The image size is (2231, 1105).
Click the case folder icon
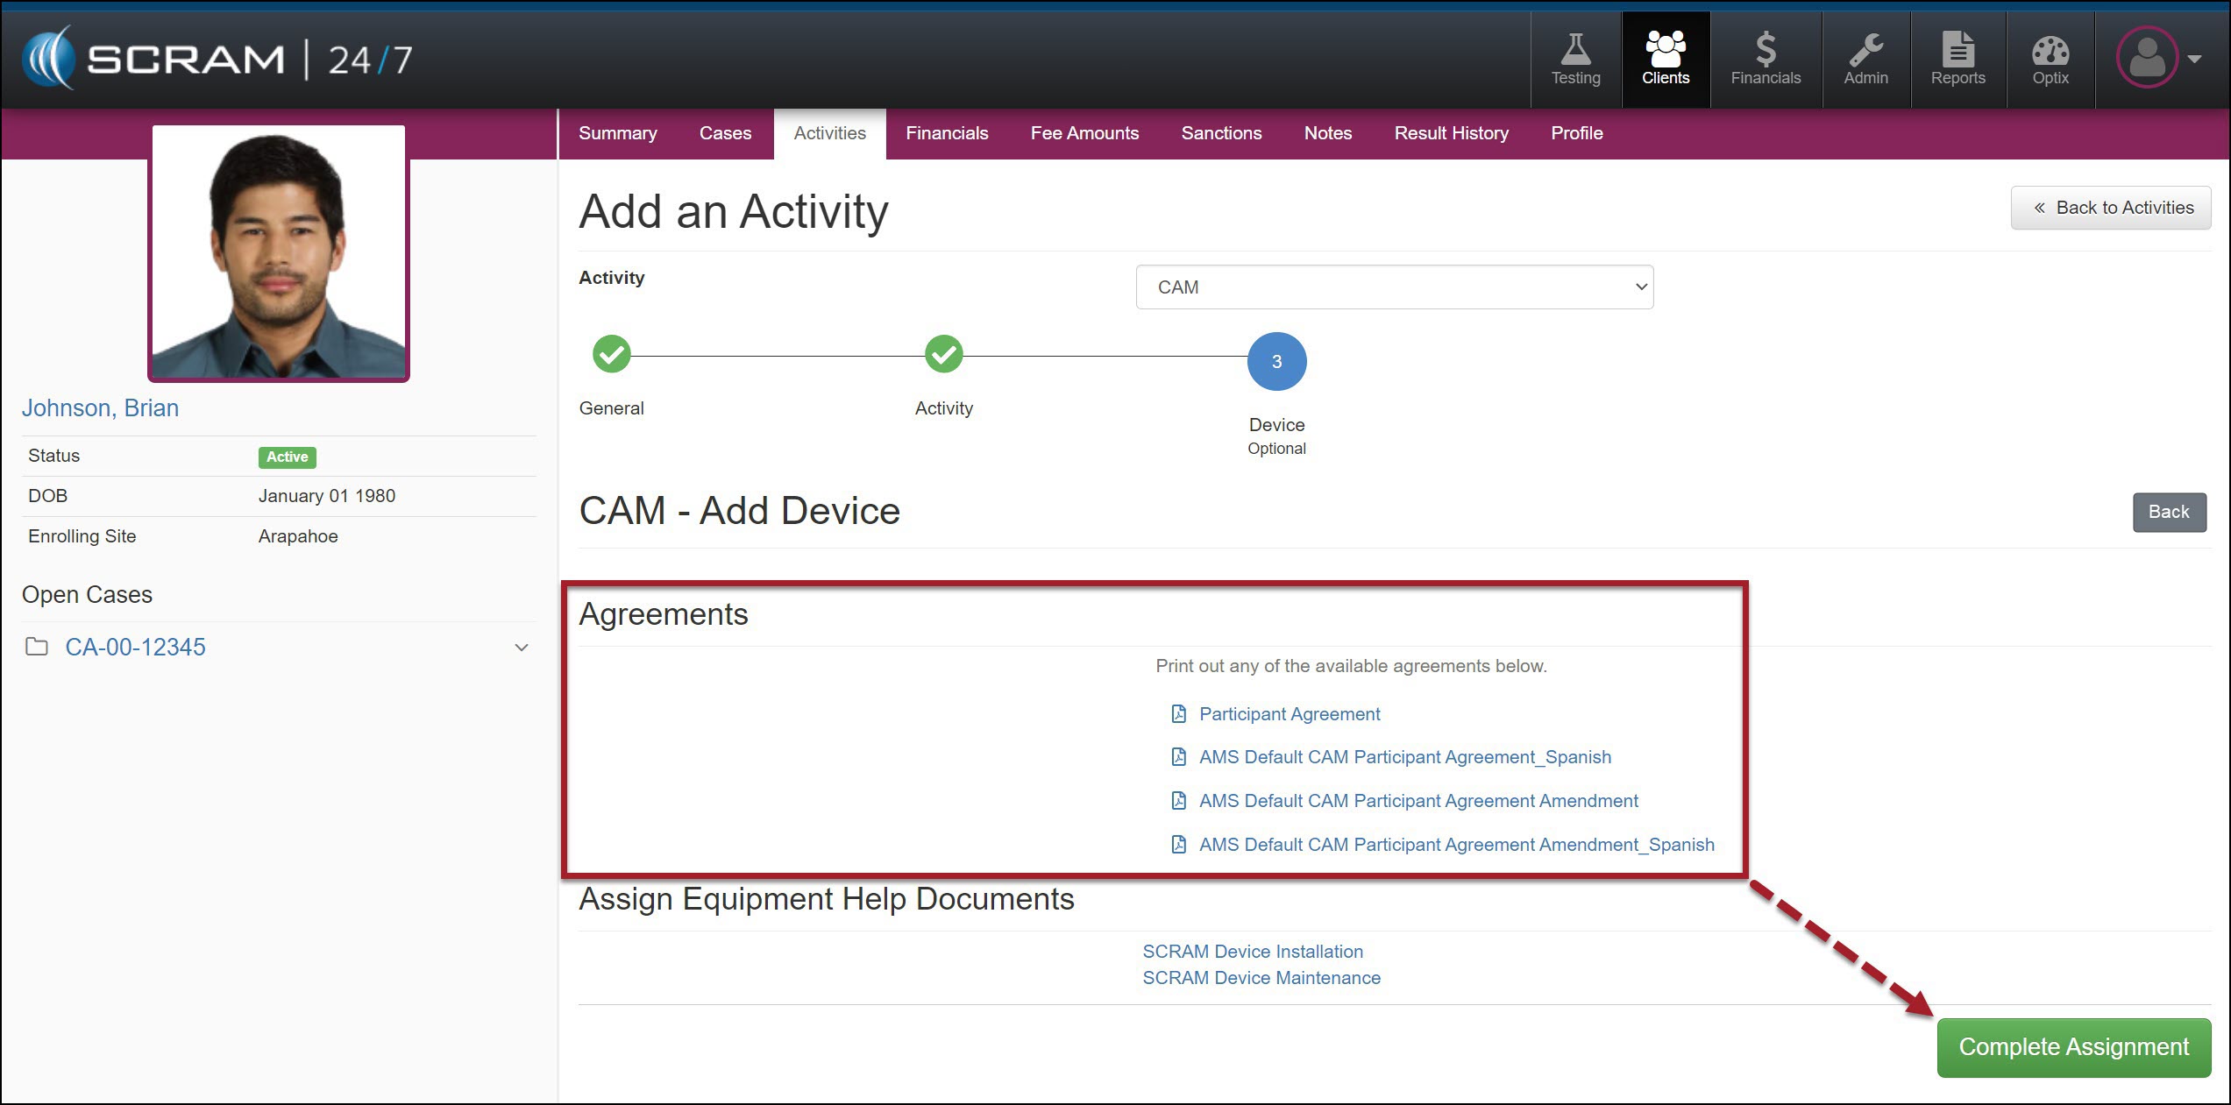tap(37, 648)
